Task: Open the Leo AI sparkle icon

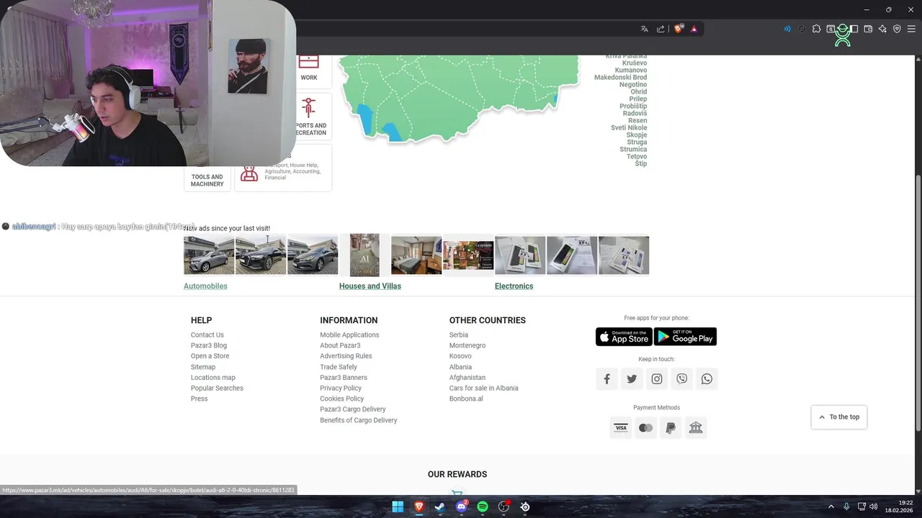Action: 882,29
